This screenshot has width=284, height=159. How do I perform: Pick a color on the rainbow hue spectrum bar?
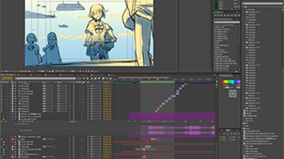pos(231,82)
